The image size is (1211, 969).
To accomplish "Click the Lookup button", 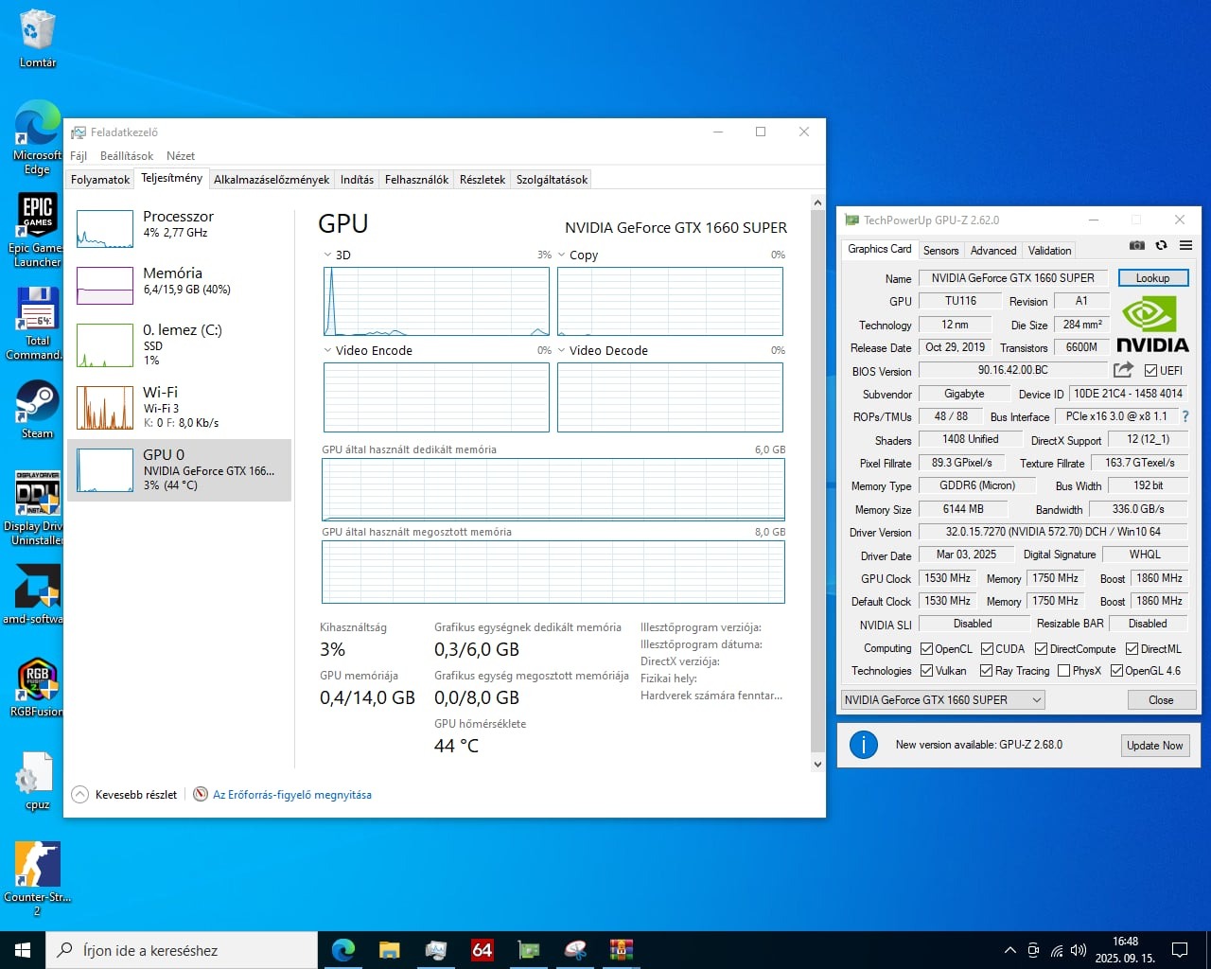I will pyautogui.click(x=1152, y=278).
